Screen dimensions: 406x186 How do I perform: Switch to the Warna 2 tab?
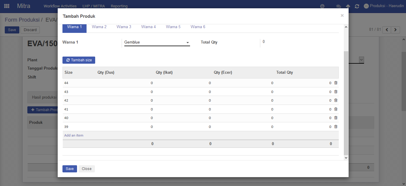click(99, 27)
